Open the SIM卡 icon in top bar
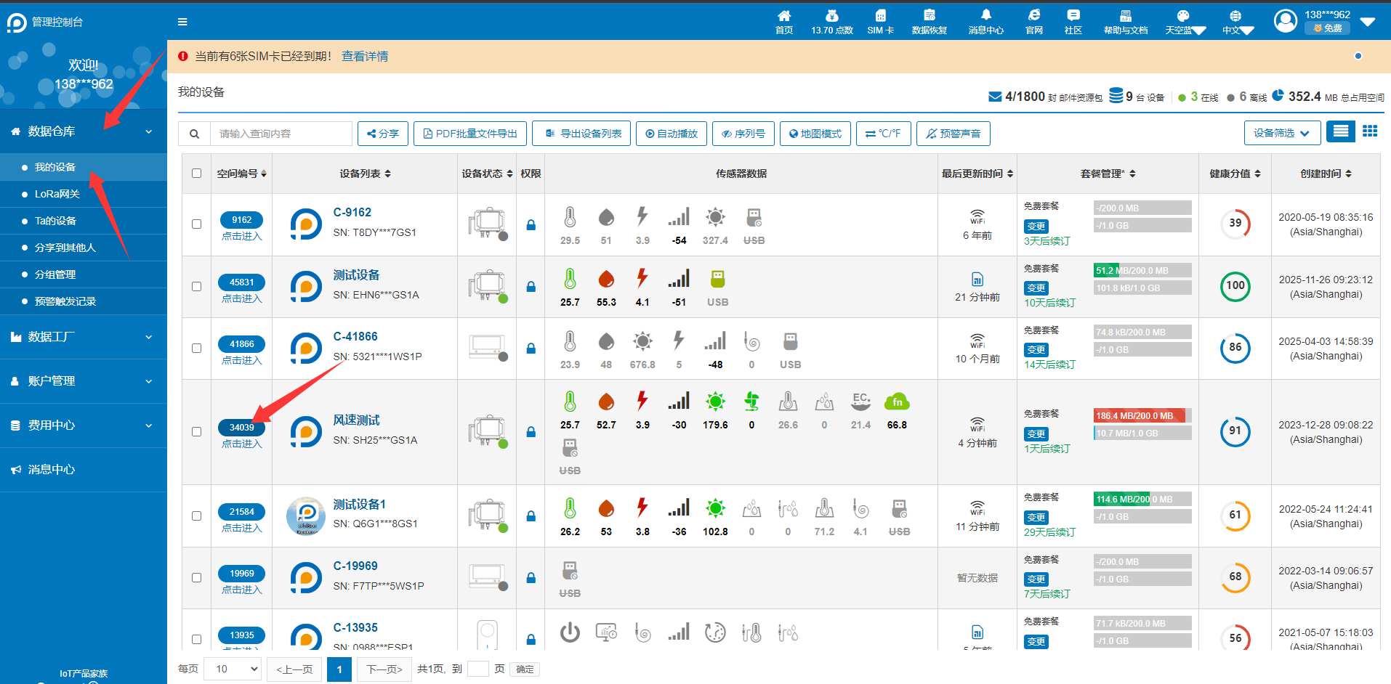1391x684 pixels. [880, 15]
